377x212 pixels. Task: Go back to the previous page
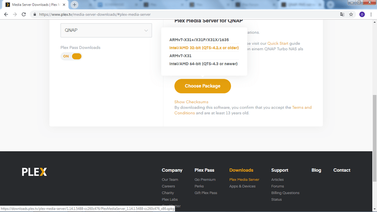pos(6,14)
